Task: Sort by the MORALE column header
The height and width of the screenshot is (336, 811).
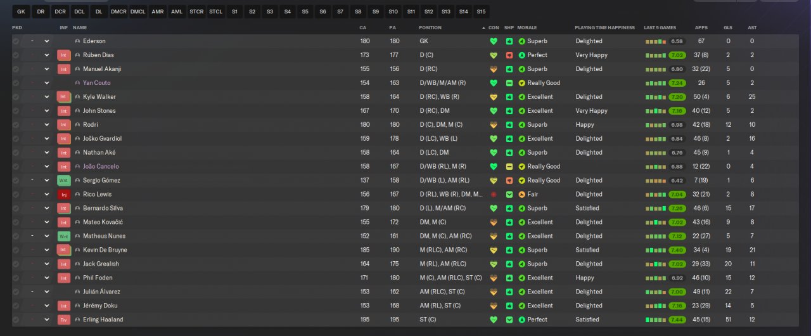Action: click(527, 28)
